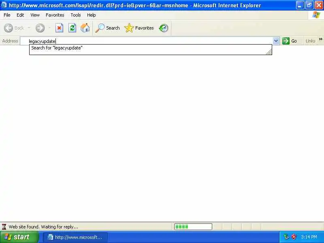Open the Help menu
Viewport: 324px width, 243px height.
pos(92,15)
